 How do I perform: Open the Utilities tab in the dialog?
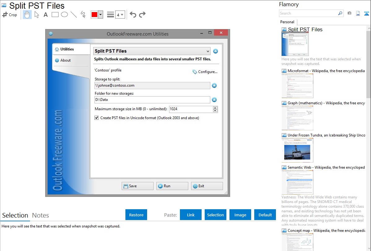[x=71, y=49]
